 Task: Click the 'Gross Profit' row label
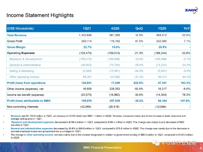[15, 41]
